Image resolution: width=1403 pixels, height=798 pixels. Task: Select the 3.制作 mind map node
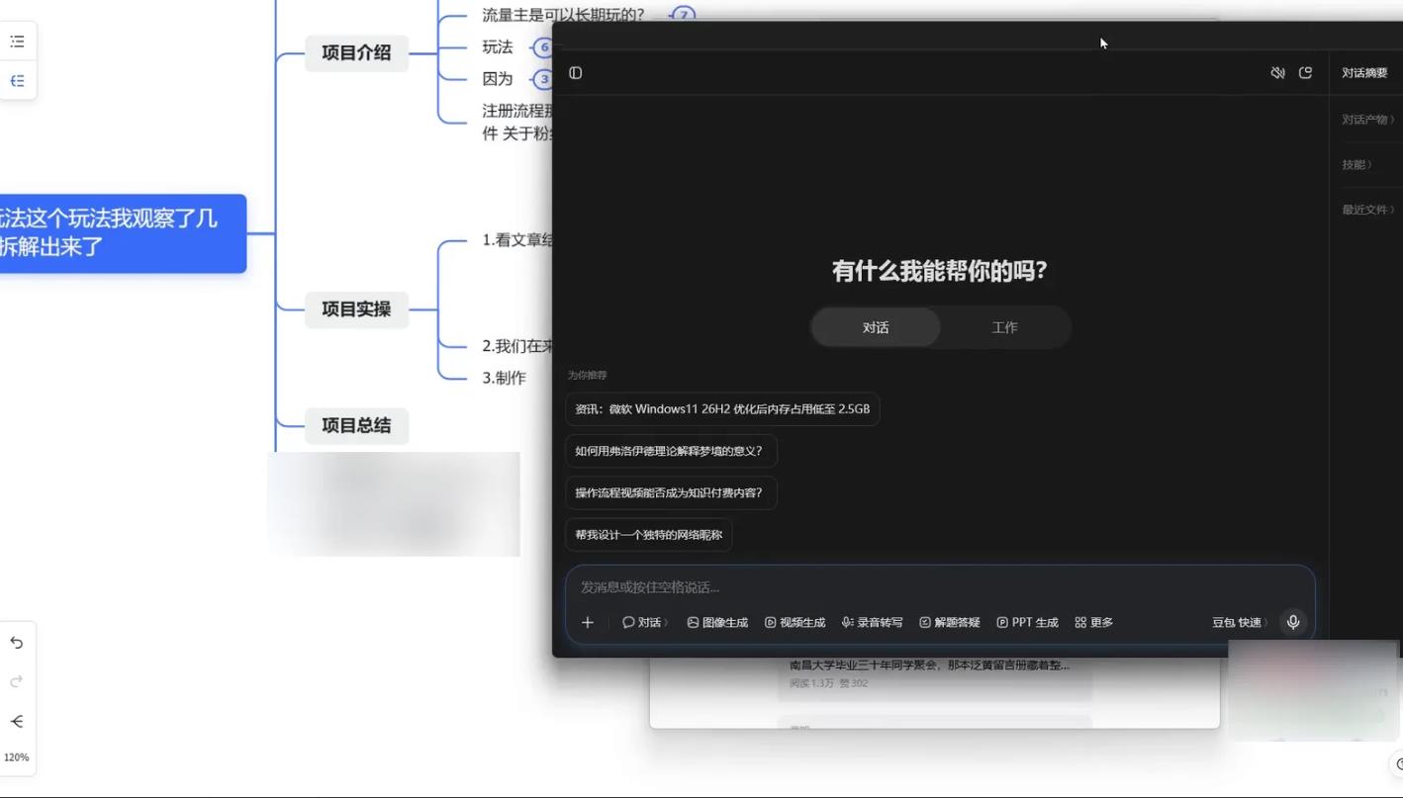(x=505, y=378)
